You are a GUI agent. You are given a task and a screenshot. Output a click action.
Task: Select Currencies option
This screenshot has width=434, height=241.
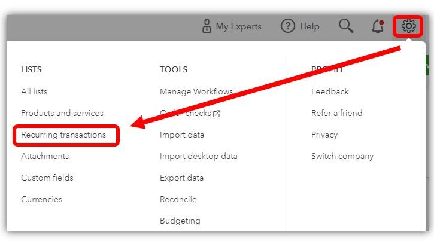pos(41,199)
